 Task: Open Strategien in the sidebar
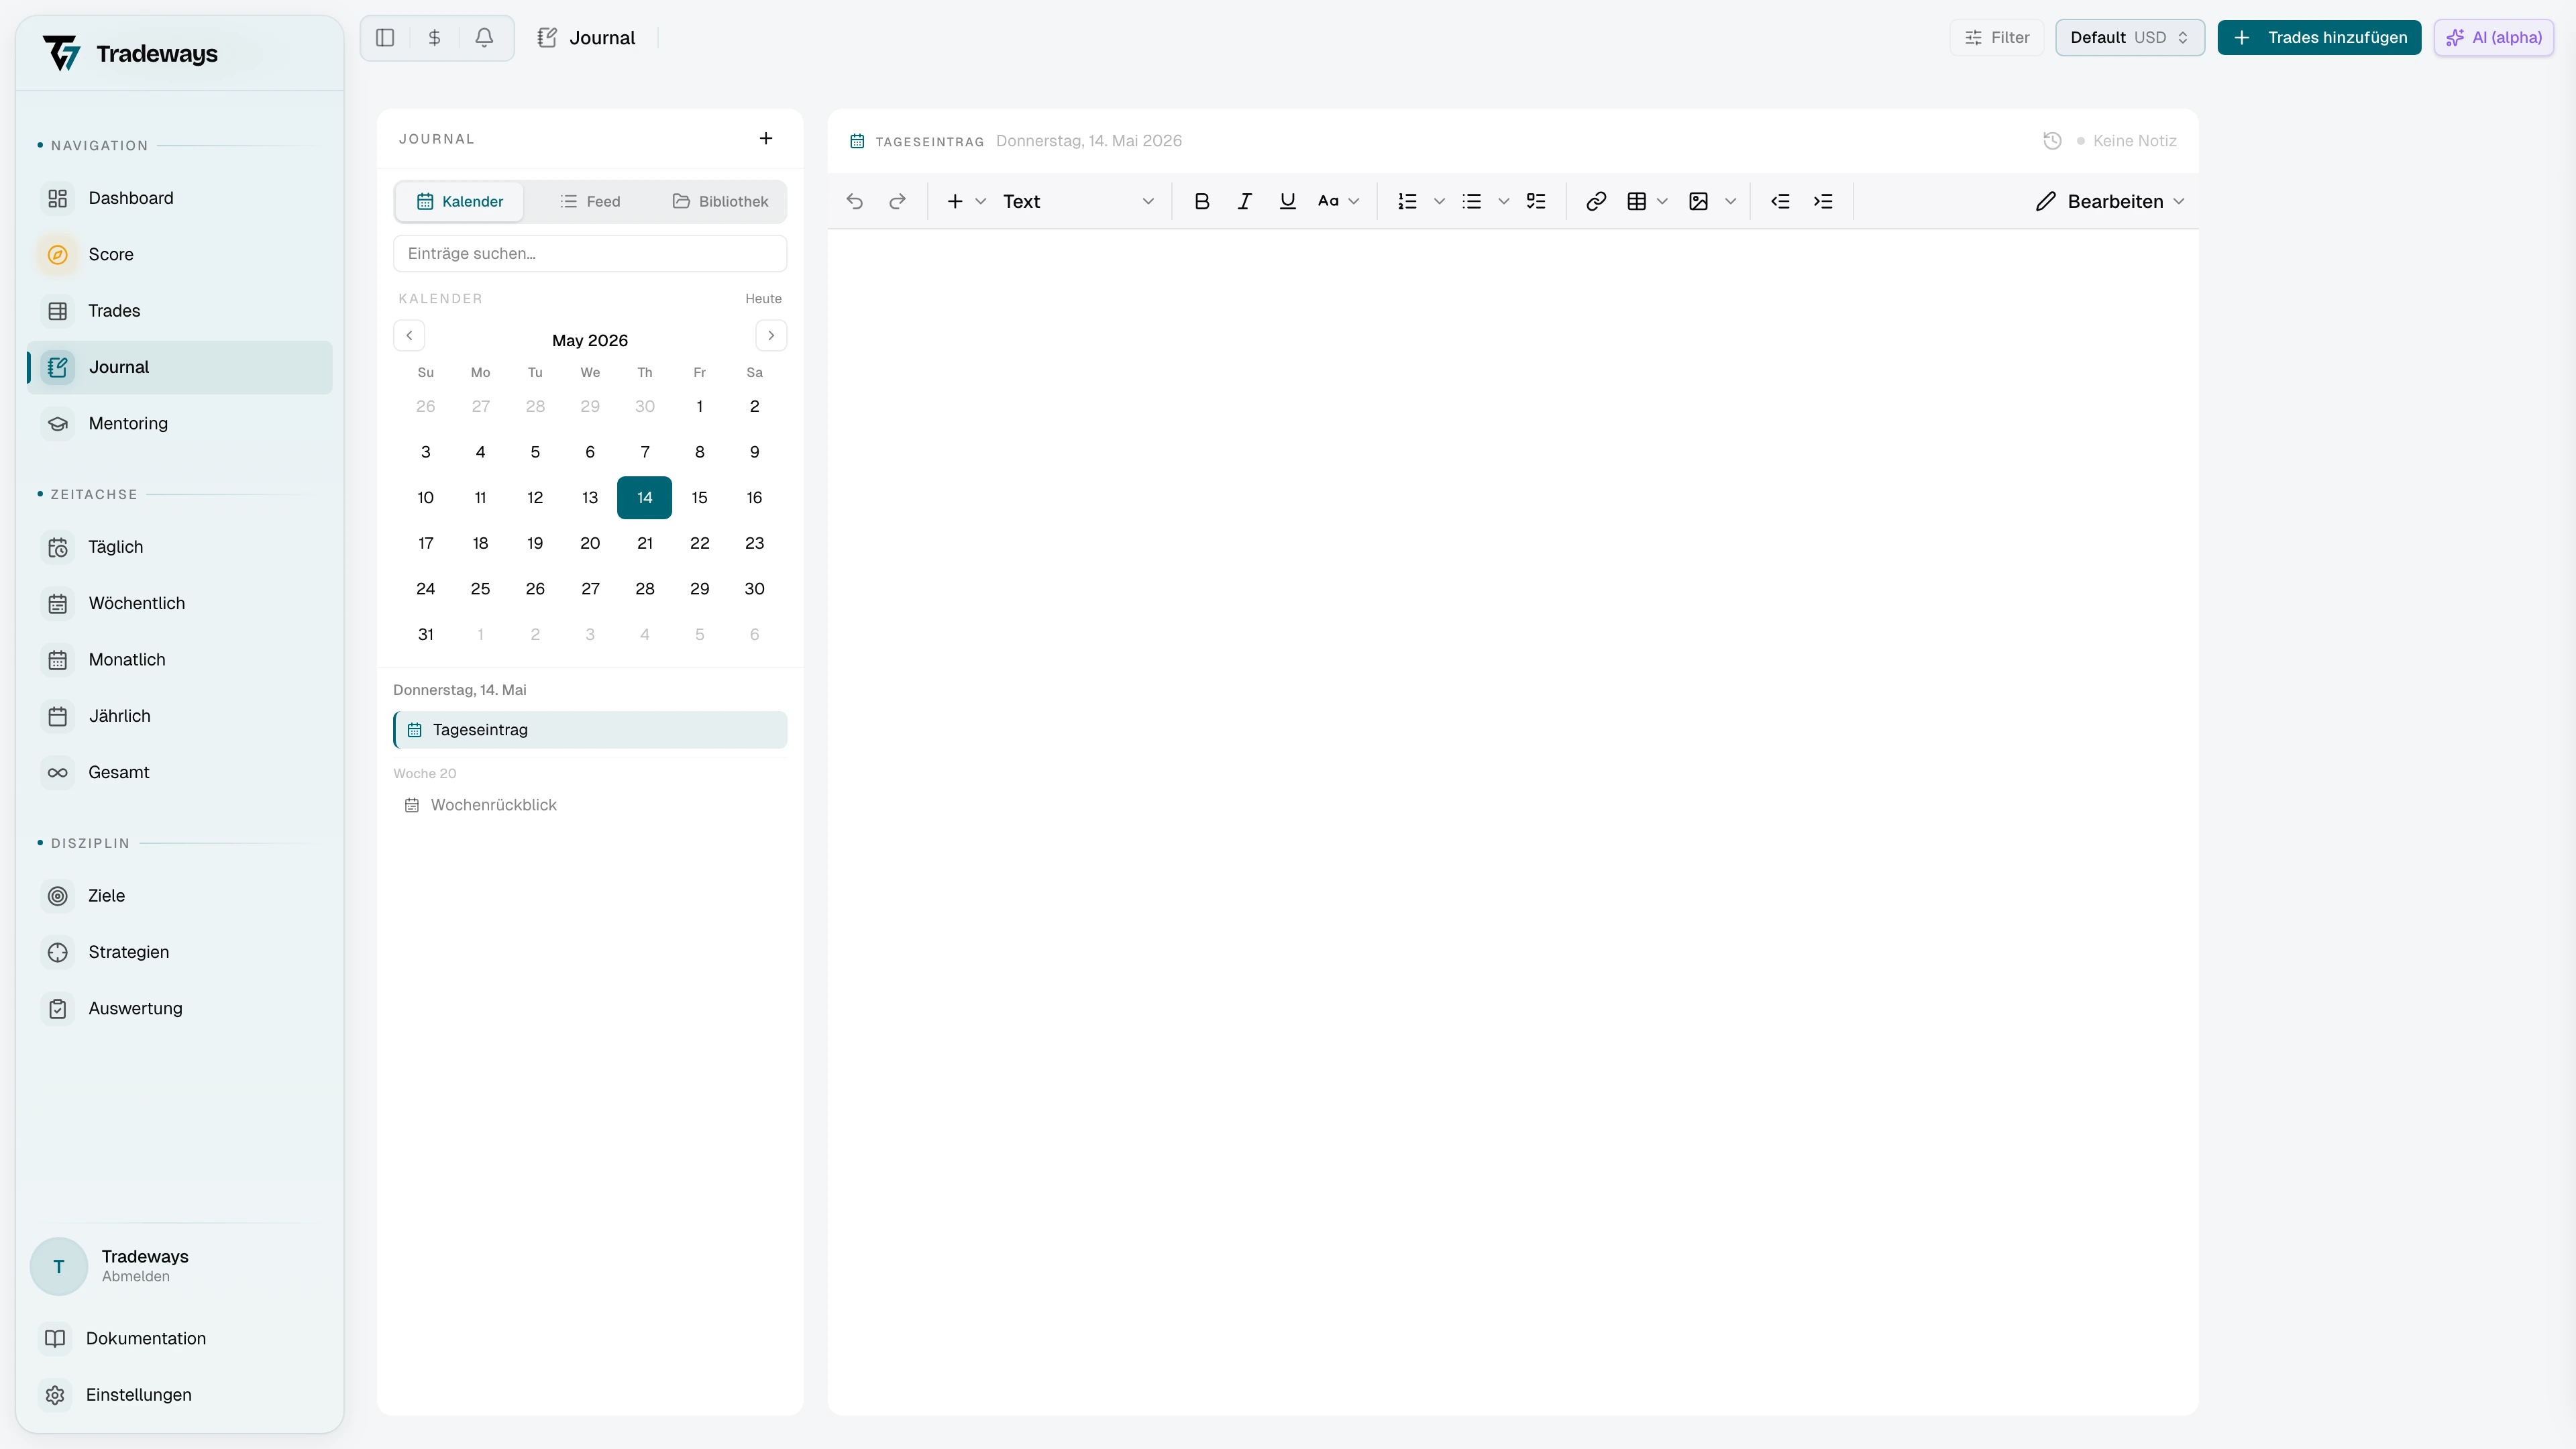[x=180, y=952]
